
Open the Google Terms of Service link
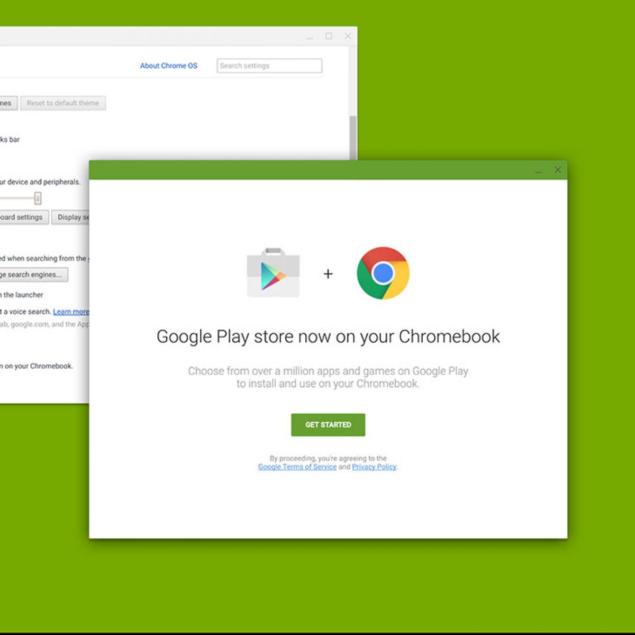click(x=297, y=467)
